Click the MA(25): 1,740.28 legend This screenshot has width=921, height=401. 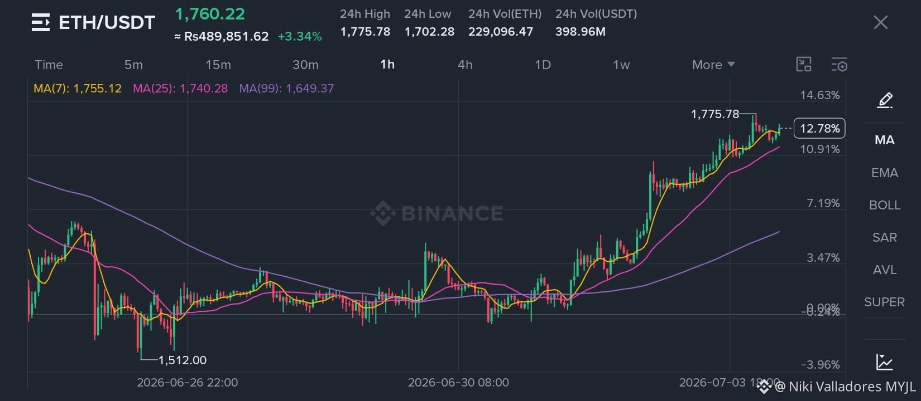pyautogui.click(x=180, y=89)
